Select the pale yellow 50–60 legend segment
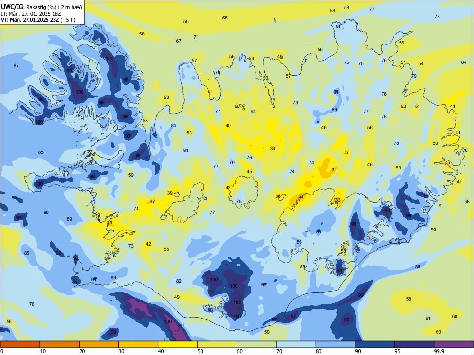Image resolution: width=474 pixels, height=355 pixels. point(217,345)
